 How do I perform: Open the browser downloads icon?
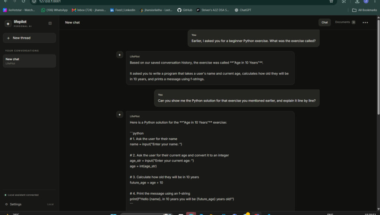[x=357, y=1]
